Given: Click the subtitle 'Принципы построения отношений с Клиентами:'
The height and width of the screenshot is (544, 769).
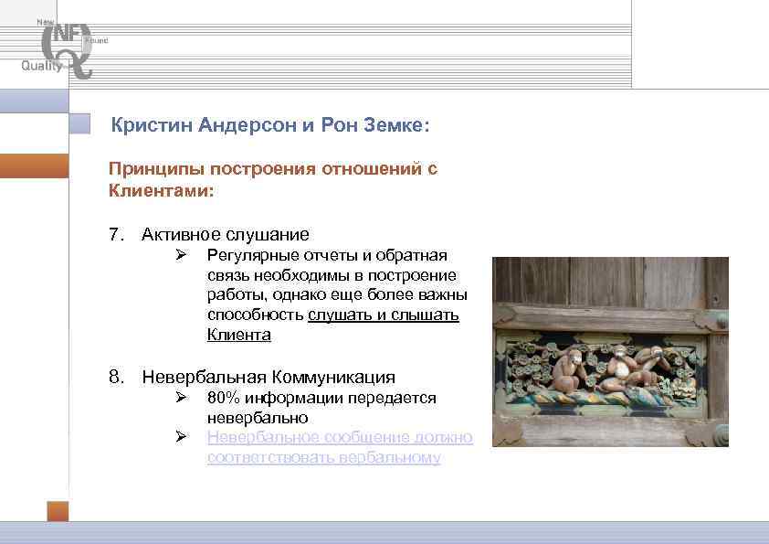Looking at the screenshot, I should [x=273, y=179].
